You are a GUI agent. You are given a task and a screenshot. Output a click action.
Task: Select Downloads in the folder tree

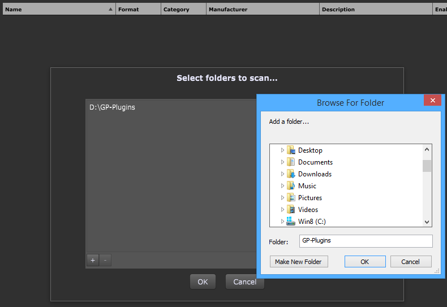[x=315, y=174]
